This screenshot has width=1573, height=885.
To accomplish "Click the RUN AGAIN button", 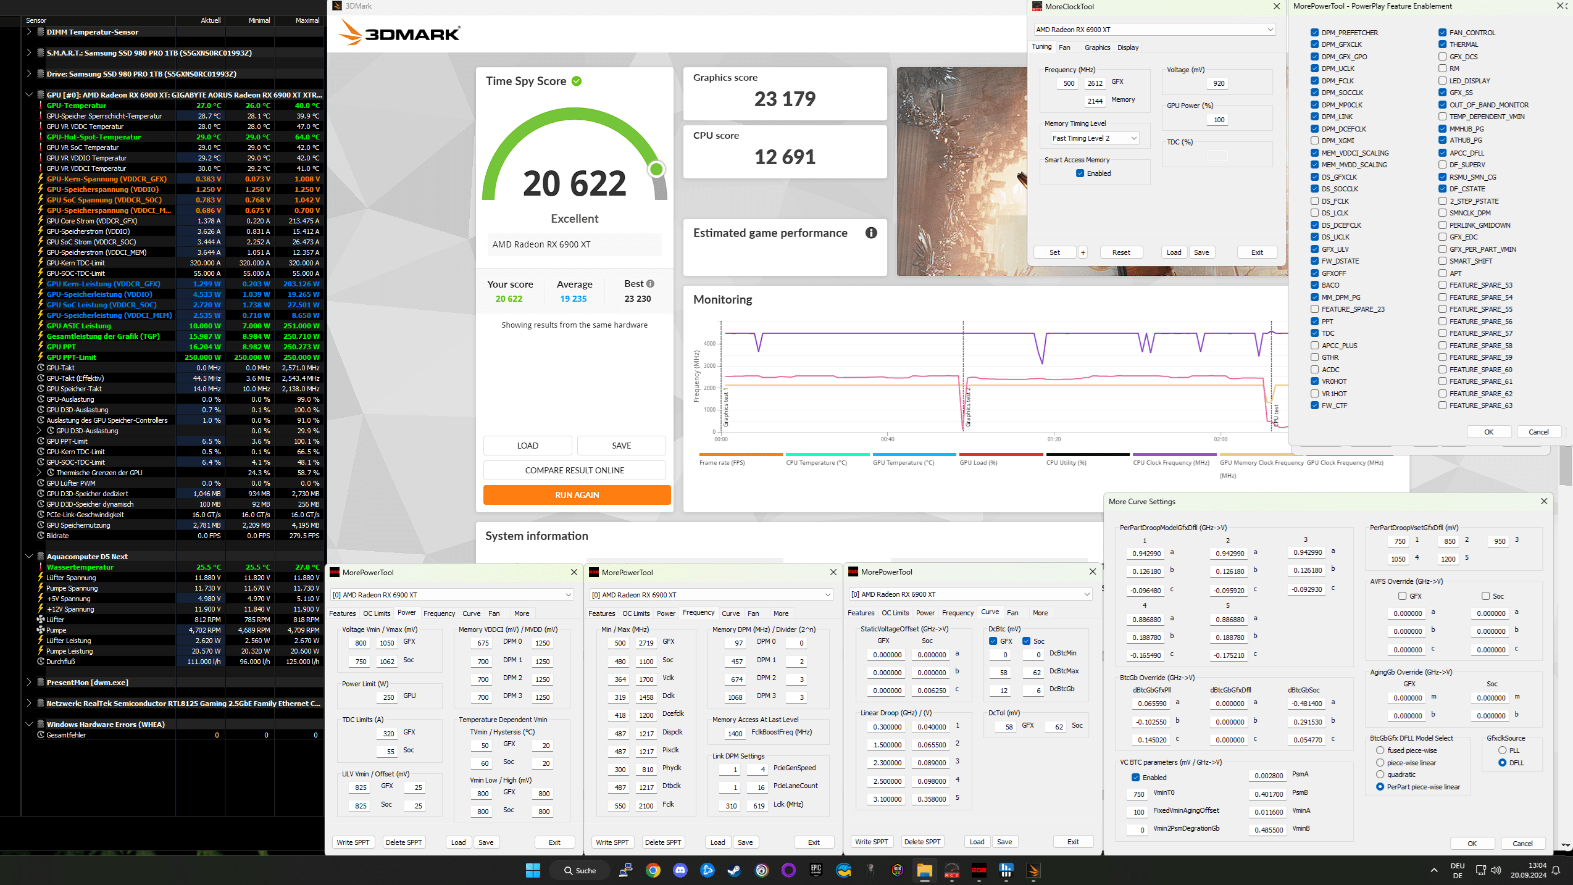I will point(576,495).
